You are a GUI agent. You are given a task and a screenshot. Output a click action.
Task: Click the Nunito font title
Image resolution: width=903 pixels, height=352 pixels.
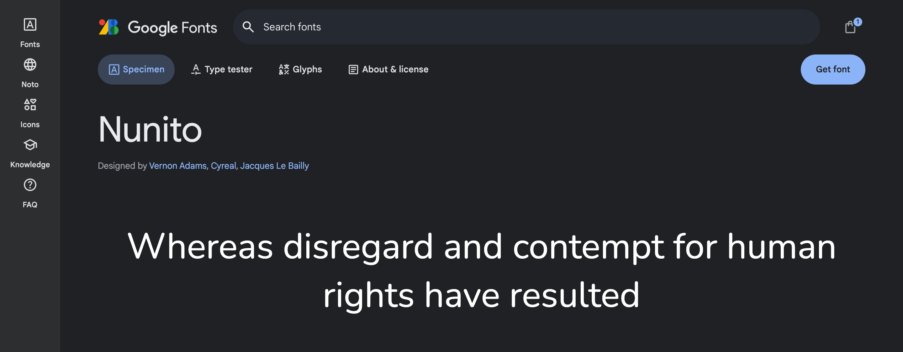150,130
